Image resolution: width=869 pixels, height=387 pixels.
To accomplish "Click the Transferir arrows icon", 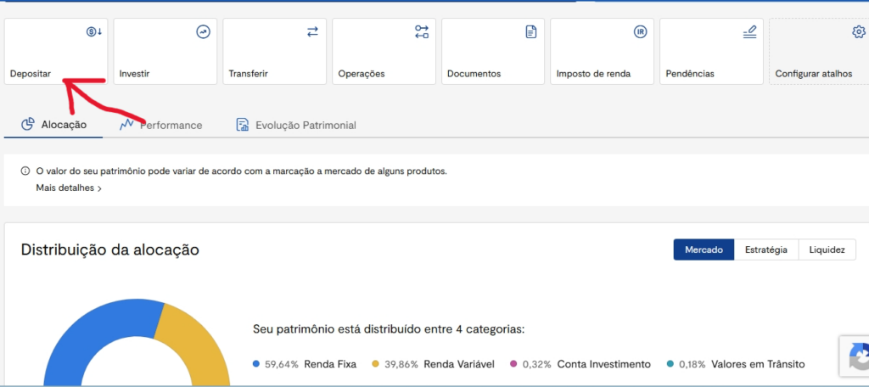I will point(312,32).
